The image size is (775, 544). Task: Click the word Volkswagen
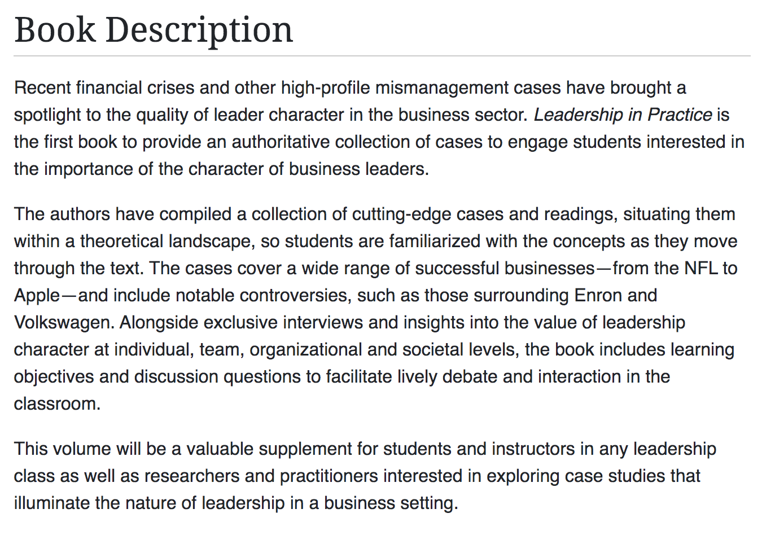(x=64, y=323)
